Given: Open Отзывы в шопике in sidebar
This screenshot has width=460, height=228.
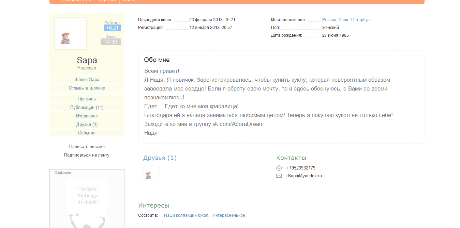Looking at the screenshot, I should 87,88.
